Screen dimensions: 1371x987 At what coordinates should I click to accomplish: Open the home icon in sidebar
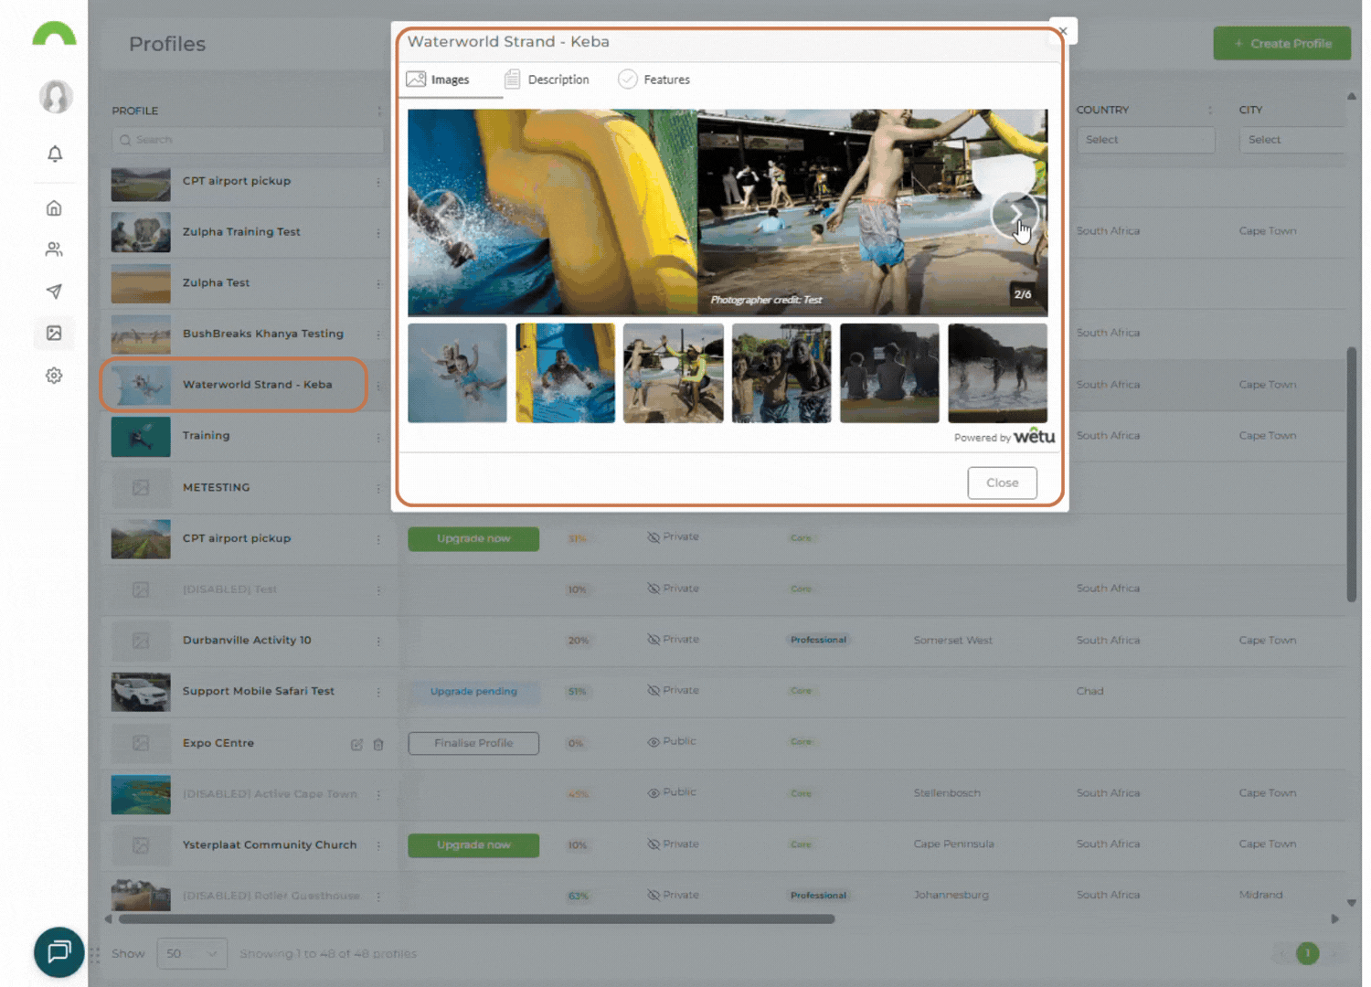(54, 208)
